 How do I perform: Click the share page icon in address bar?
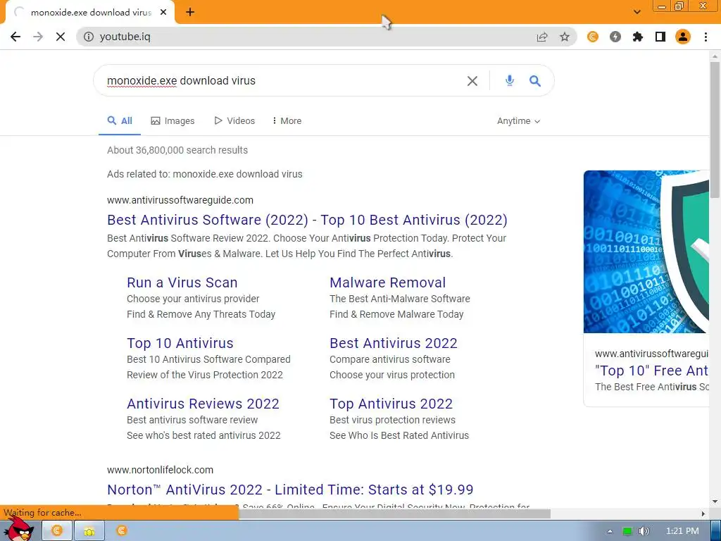[542, 37]
